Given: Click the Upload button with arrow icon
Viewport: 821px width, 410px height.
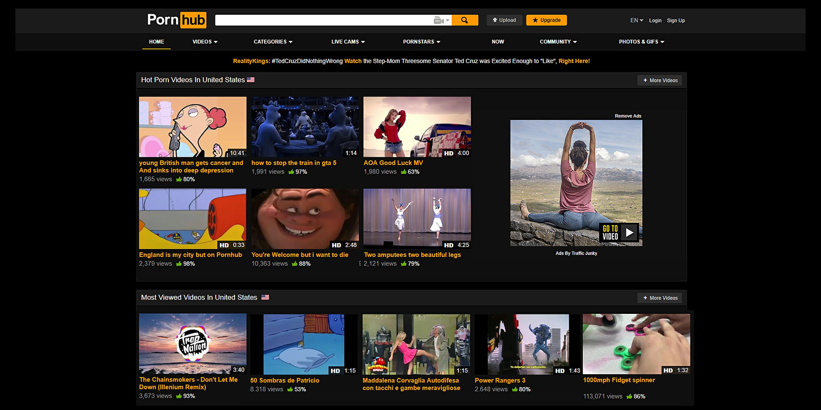Looking at the screenshot, I should pos(504,20).
